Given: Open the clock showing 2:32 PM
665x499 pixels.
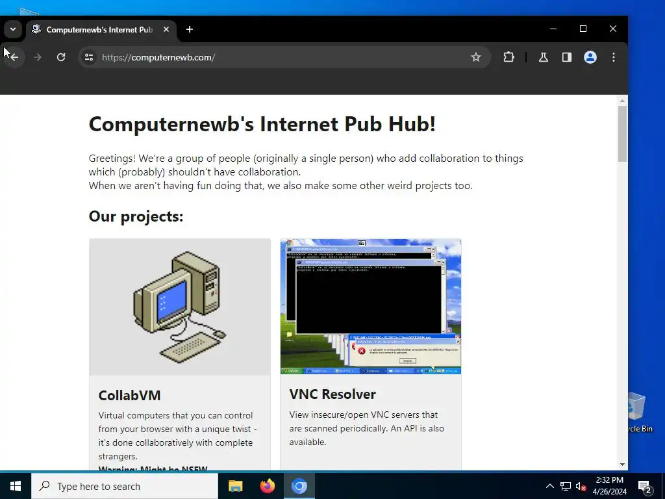Looking at the screenshot, I should 609,486.
